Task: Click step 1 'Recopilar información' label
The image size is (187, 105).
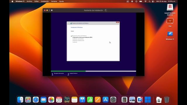Action: 59,73
